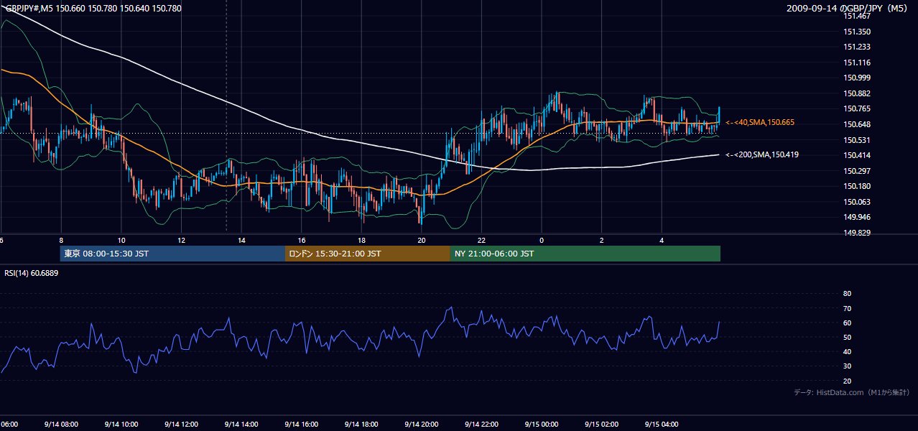Click the RSI 60 level label
Screen dimensions: 918x431
pos(847,323)
